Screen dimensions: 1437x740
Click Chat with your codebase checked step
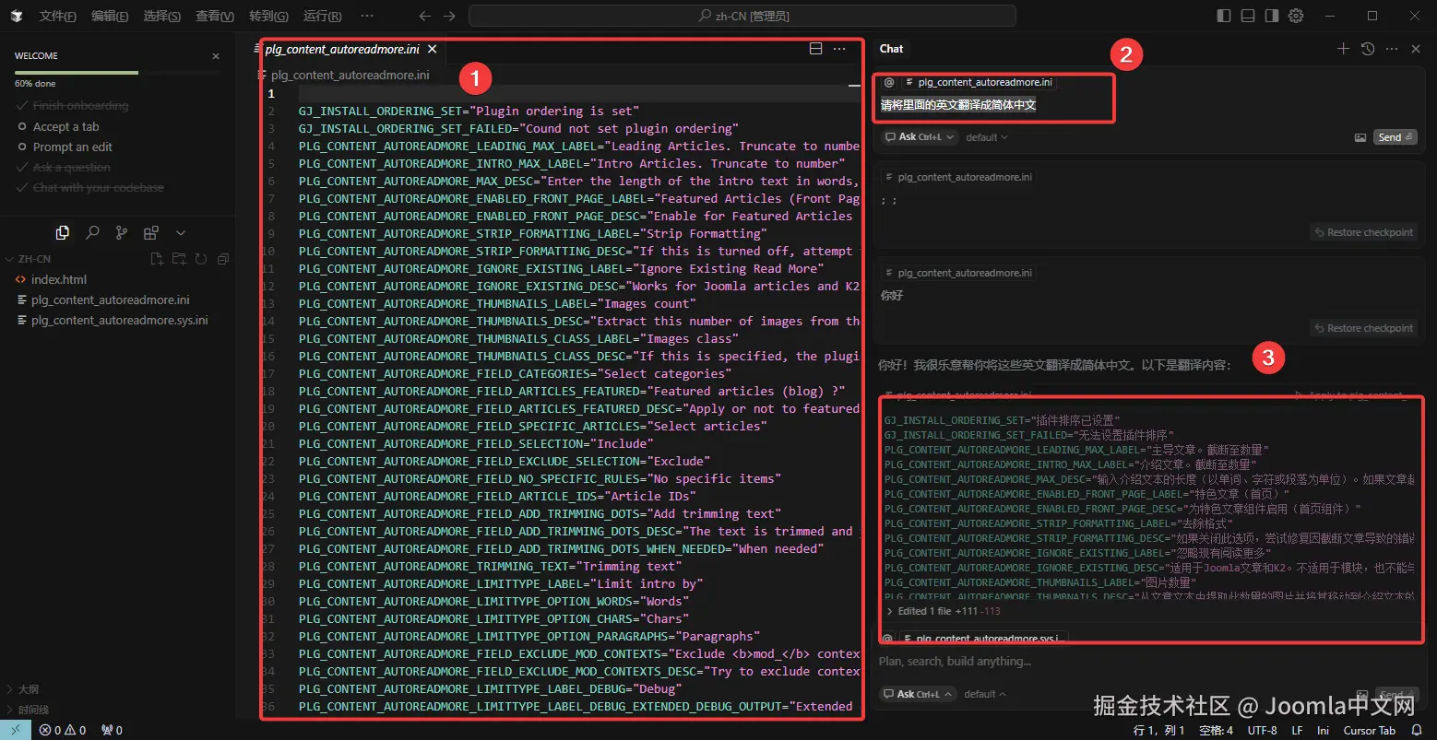click(x=98, y=188)
